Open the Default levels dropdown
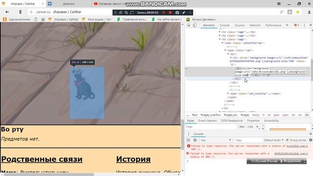Screen dimensions: 313x176 273,140
